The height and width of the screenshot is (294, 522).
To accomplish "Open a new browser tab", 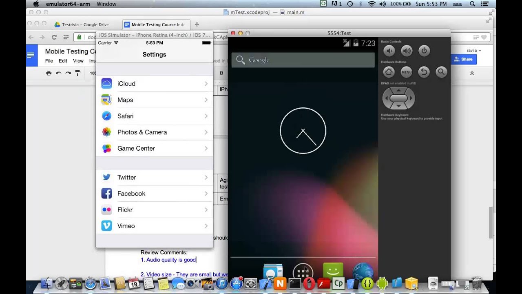I will [x=197, y=24].
